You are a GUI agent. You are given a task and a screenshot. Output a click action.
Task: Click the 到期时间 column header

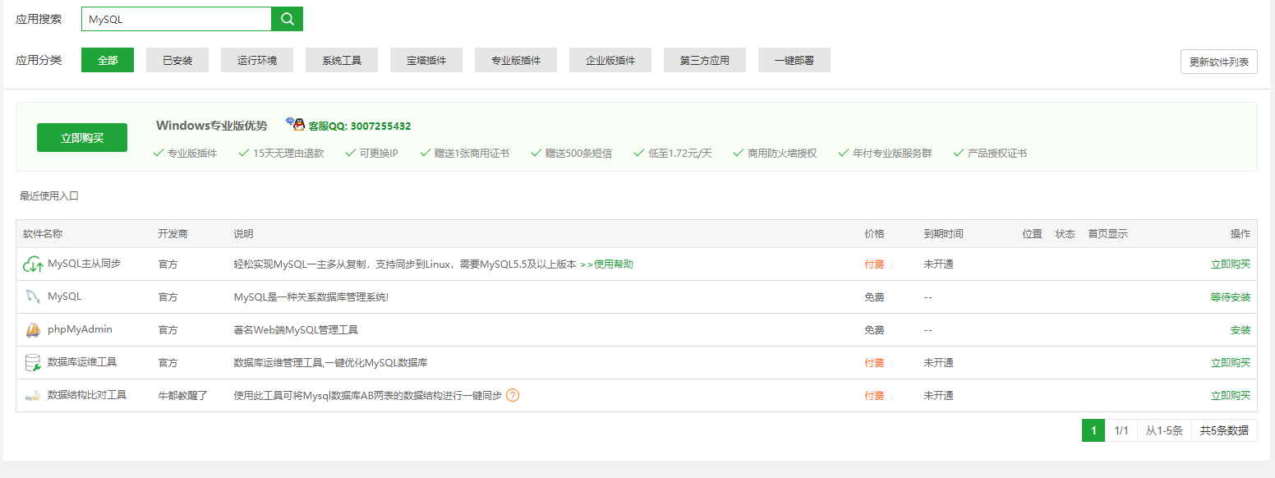944,234
